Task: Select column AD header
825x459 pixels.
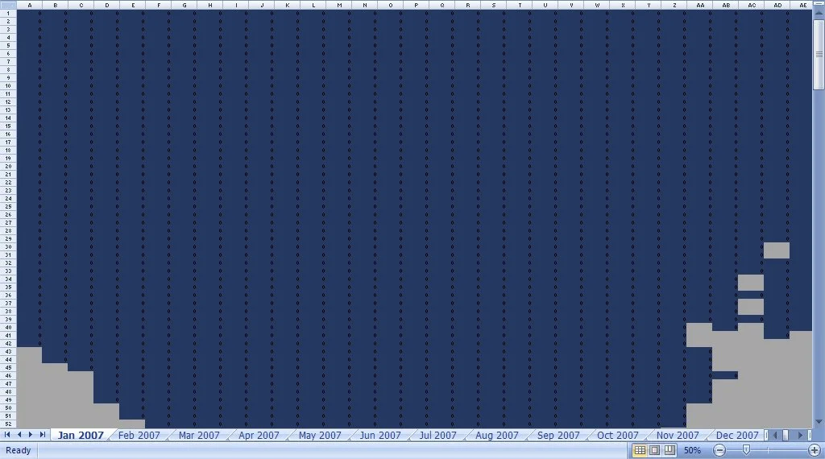Action: point(777,5)
